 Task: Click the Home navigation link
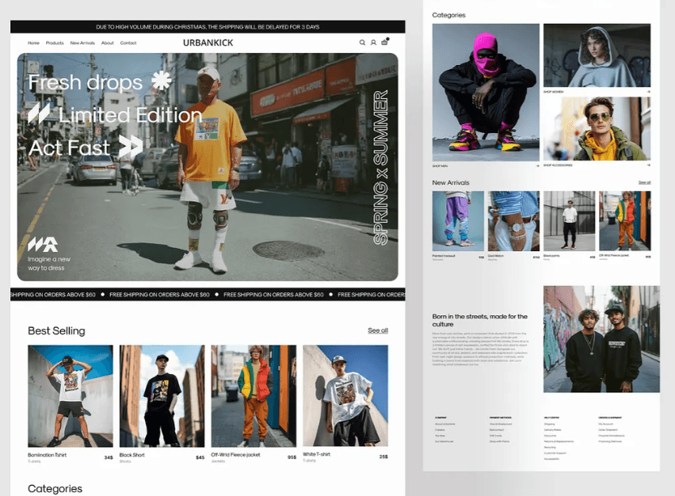pyautogui.click(x=33, y=43)
